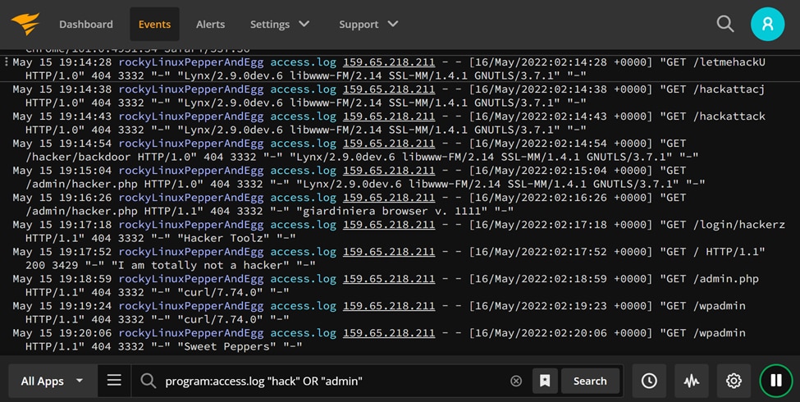This screenshot has height=402, width=800.
Task: Click host name in the 19:15:04 event
Action: tap(191, 171)
